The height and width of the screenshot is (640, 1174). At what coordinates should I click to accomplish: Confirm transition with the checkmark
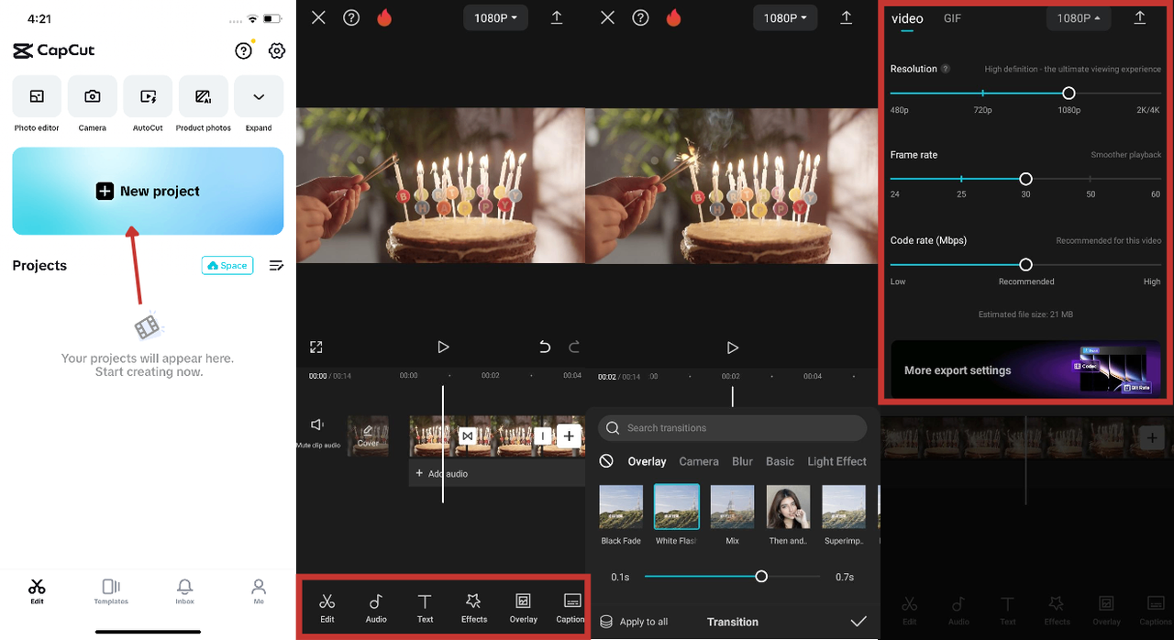pos(859,622)
